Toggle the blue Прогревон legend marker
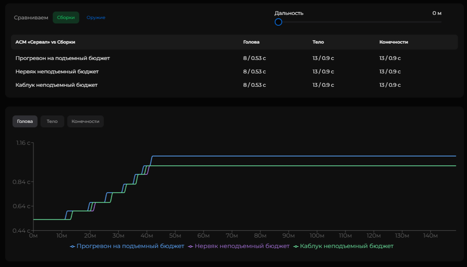The image size is (467, 267). tap(72, 246)
